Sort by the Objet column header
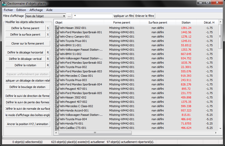Image resolution: width=225 pixels, height=146 pixels. 79,23
